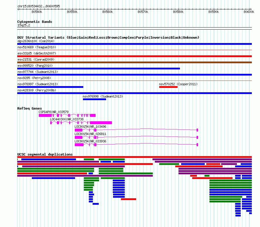Click the isolated short red duplication bar below the blue stack
The image size is (260, 227).
pos(129,199)
